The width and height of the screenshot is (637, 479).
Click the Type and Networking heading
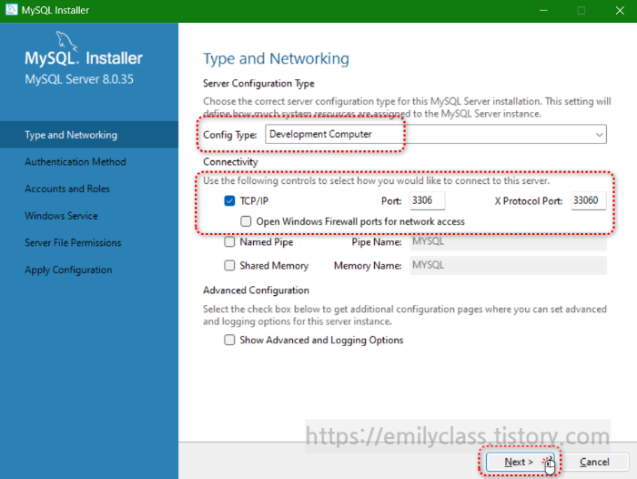pyautogui.click(x=276, y=59)
